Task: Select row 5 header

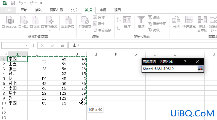Action: [x=4, y=79]
